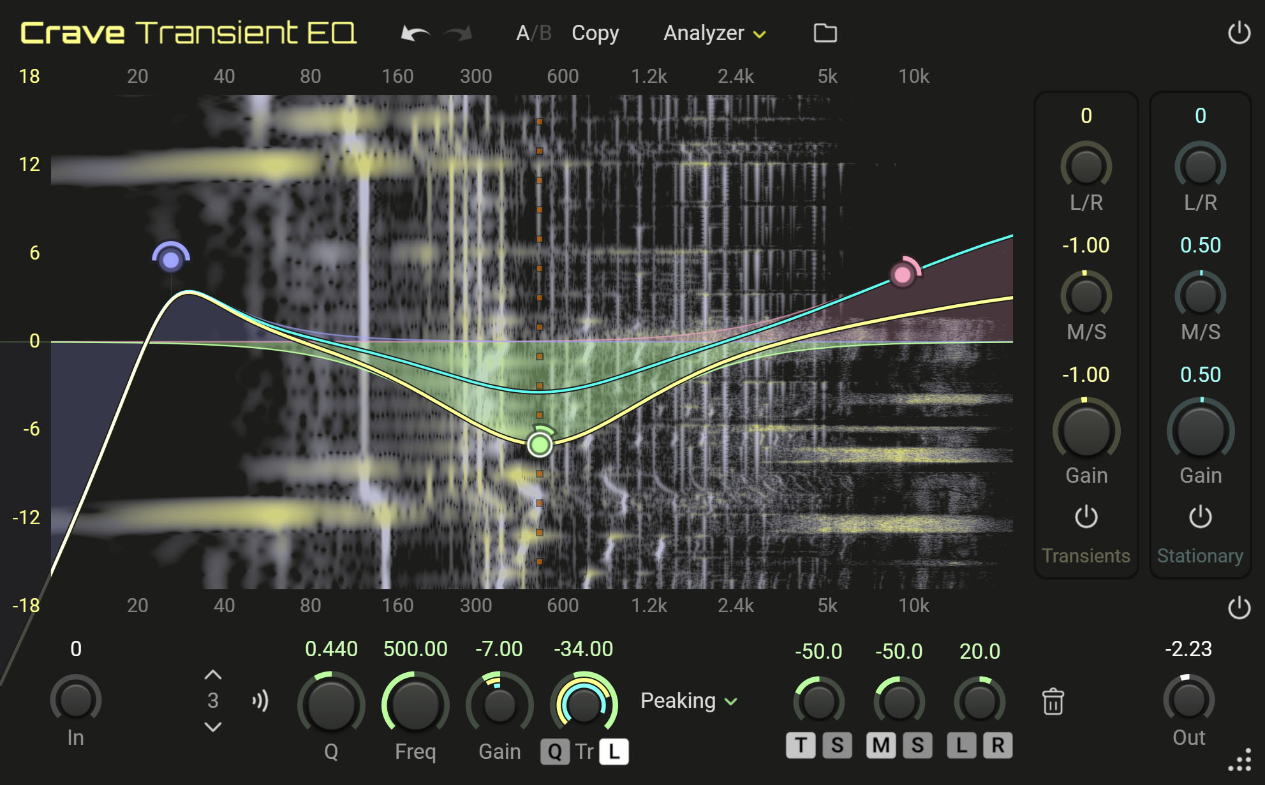Image resolution: width=1265 pixels, height=785 pixels.
Task: Delete band with trash icon
Action: click(1053, 701)
